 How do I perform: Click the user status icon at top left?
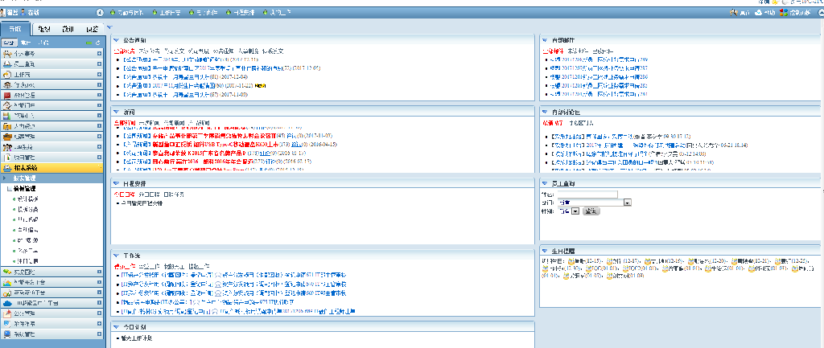click(x=23, y=13)
